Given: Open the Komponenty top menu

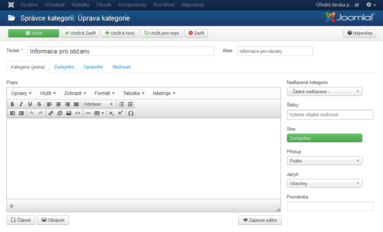Looking at the screenshot, I should click(x=132, y=5).
